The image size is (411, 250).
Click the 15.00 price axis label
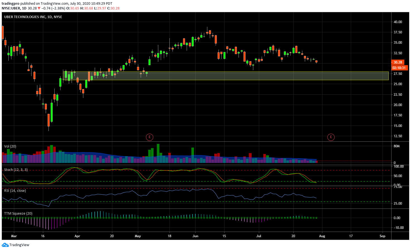398,126
